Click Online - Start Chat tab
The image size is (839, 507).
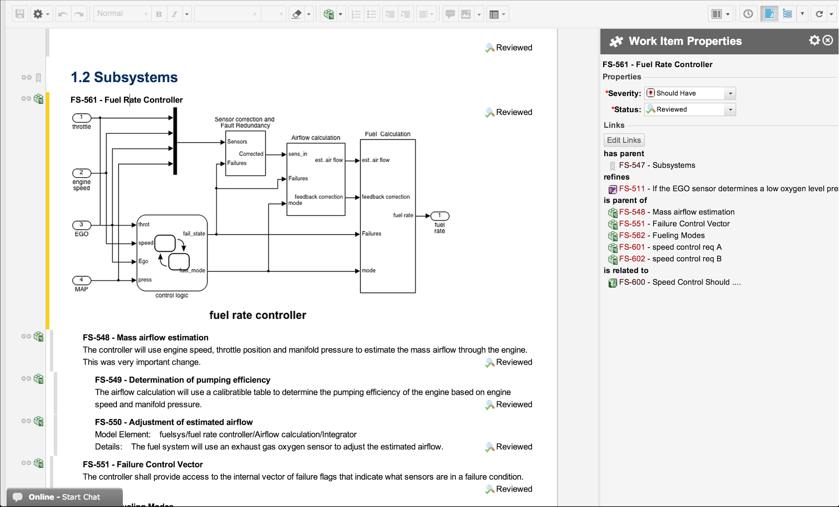click(64, 497)
